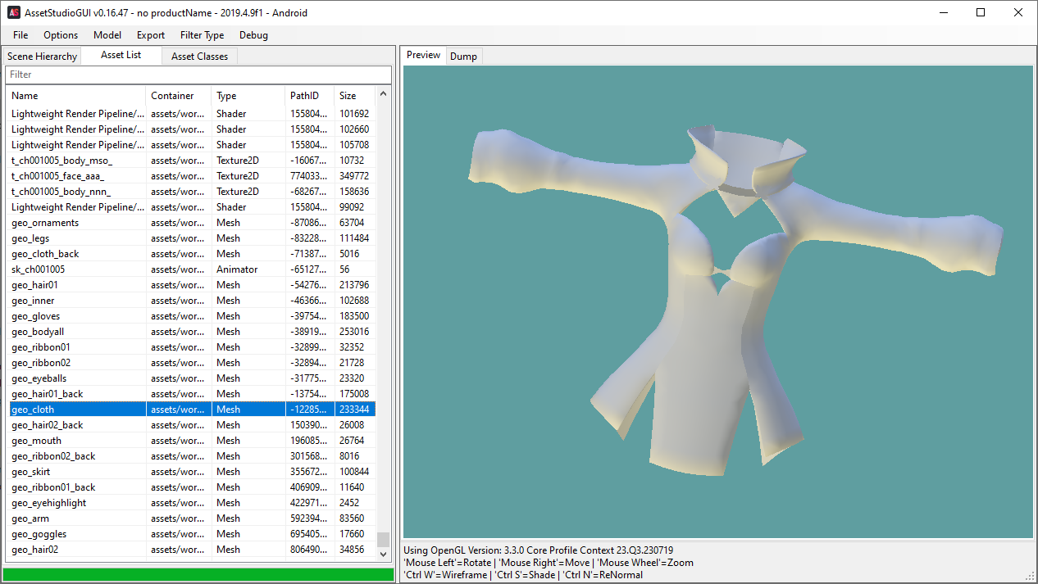Select the geo_mouth mesh row

pyautogui.click(x=192, y=441)
